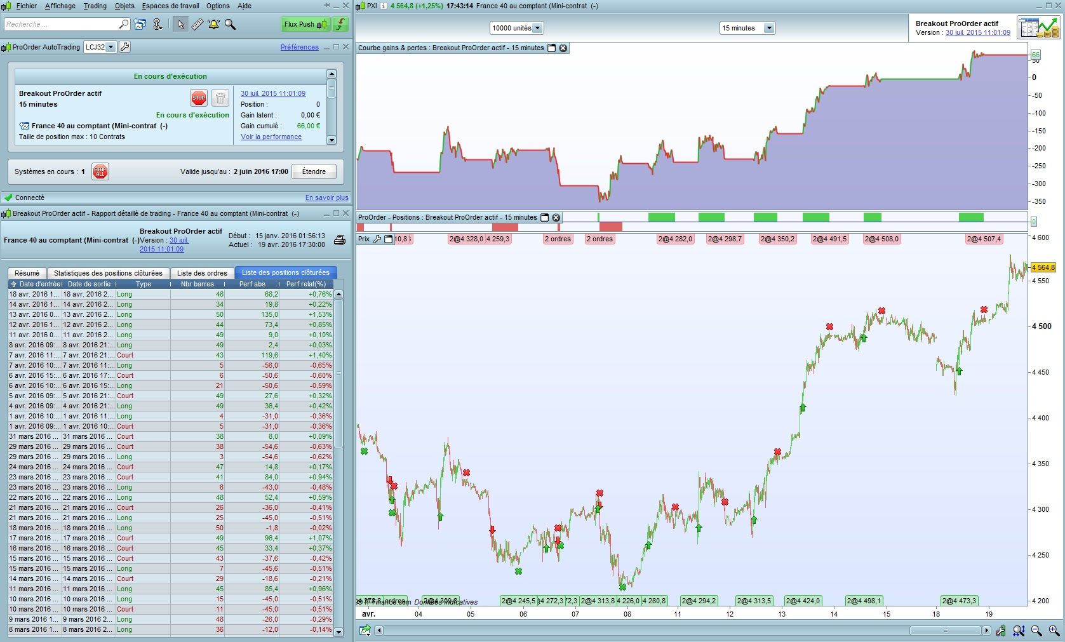This screenshot has width=1065, height=642.
Task: Print the detailed trading report
Action: coord(340,240)
